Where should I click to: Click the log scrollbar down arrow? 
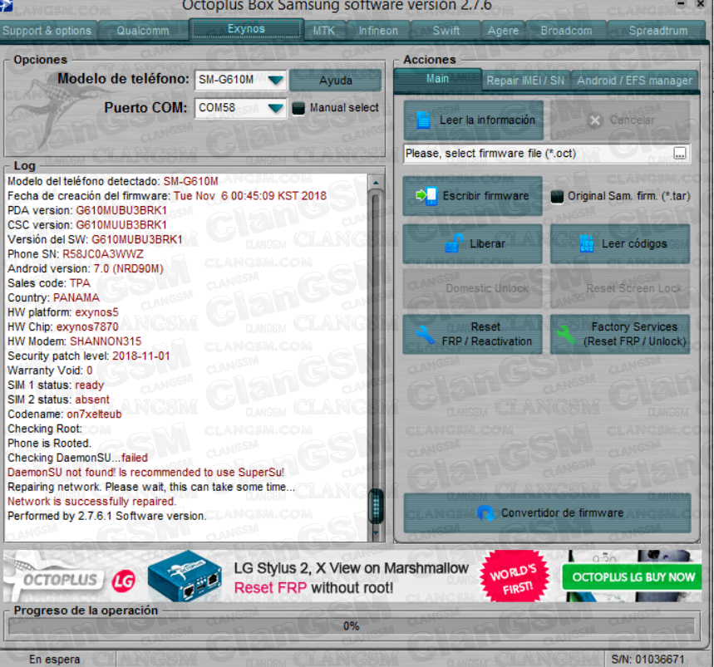click(x=376, y=532)
